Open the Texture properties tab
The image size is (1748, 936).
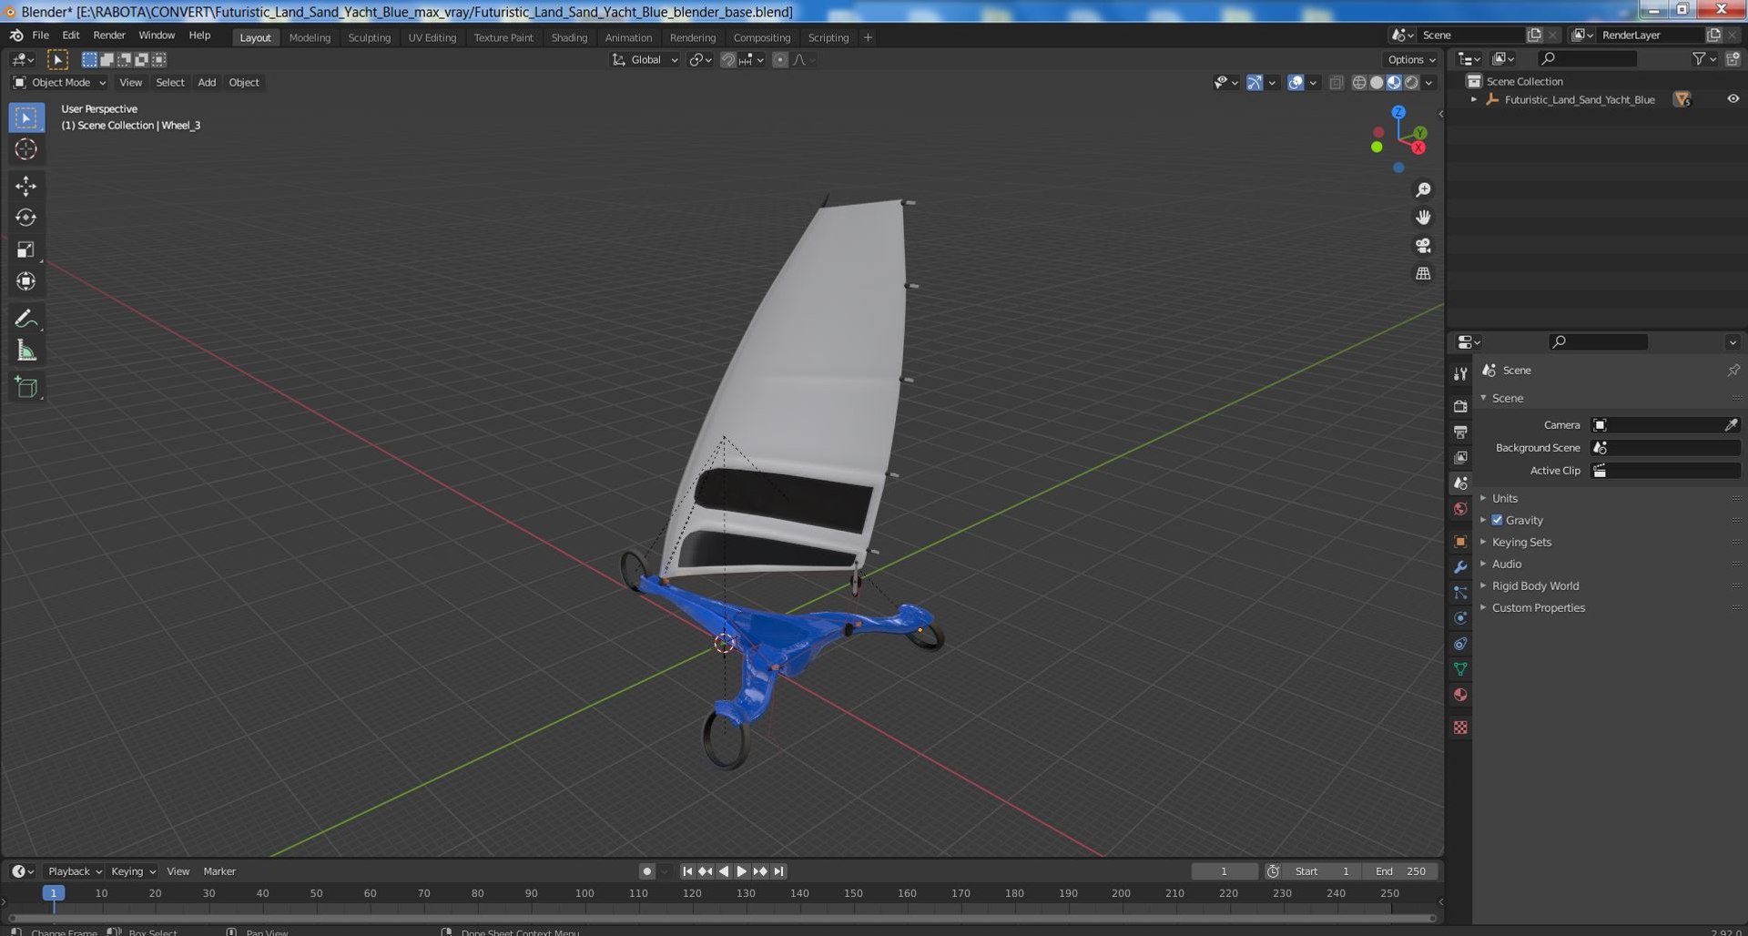(1460, 727)
